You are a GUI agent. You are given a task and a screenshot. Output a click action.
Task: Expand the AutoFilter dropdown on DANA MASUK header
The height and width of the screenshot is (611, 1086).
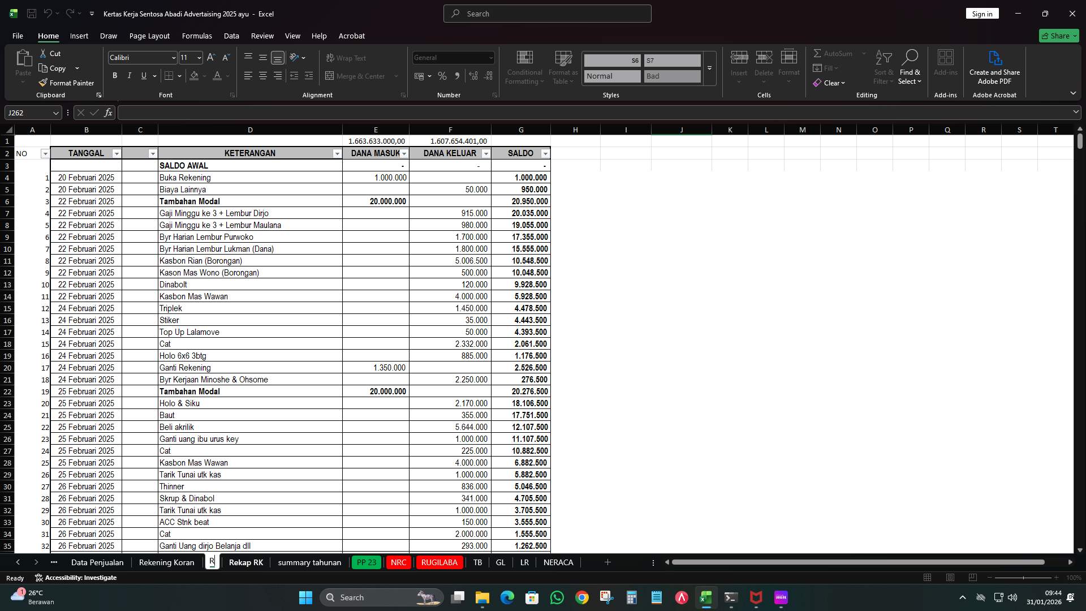point(404,153)
